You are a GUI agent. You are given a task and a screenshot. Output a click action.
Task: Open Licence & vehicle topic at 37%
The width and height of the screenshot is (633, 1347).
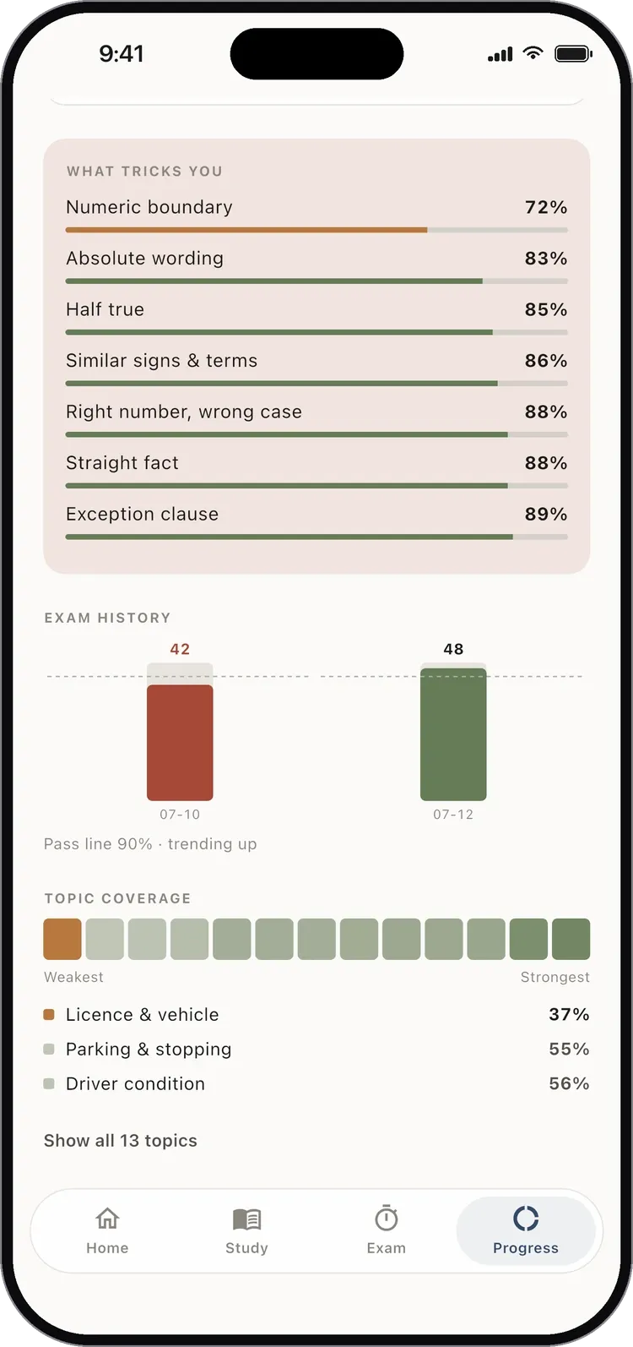[316, 1014]
